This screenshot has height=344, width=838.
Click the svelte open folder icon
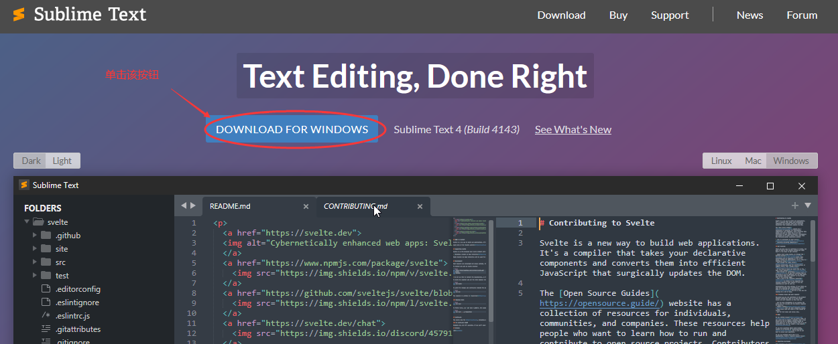38,222
